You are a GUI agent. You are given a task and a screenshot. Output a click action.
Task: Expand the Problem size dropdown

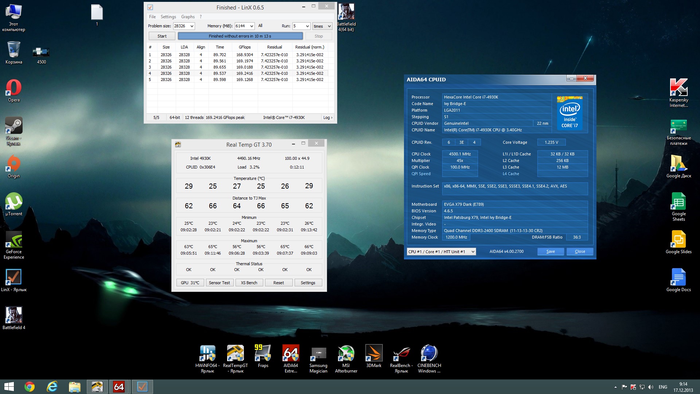coord(192,26)
